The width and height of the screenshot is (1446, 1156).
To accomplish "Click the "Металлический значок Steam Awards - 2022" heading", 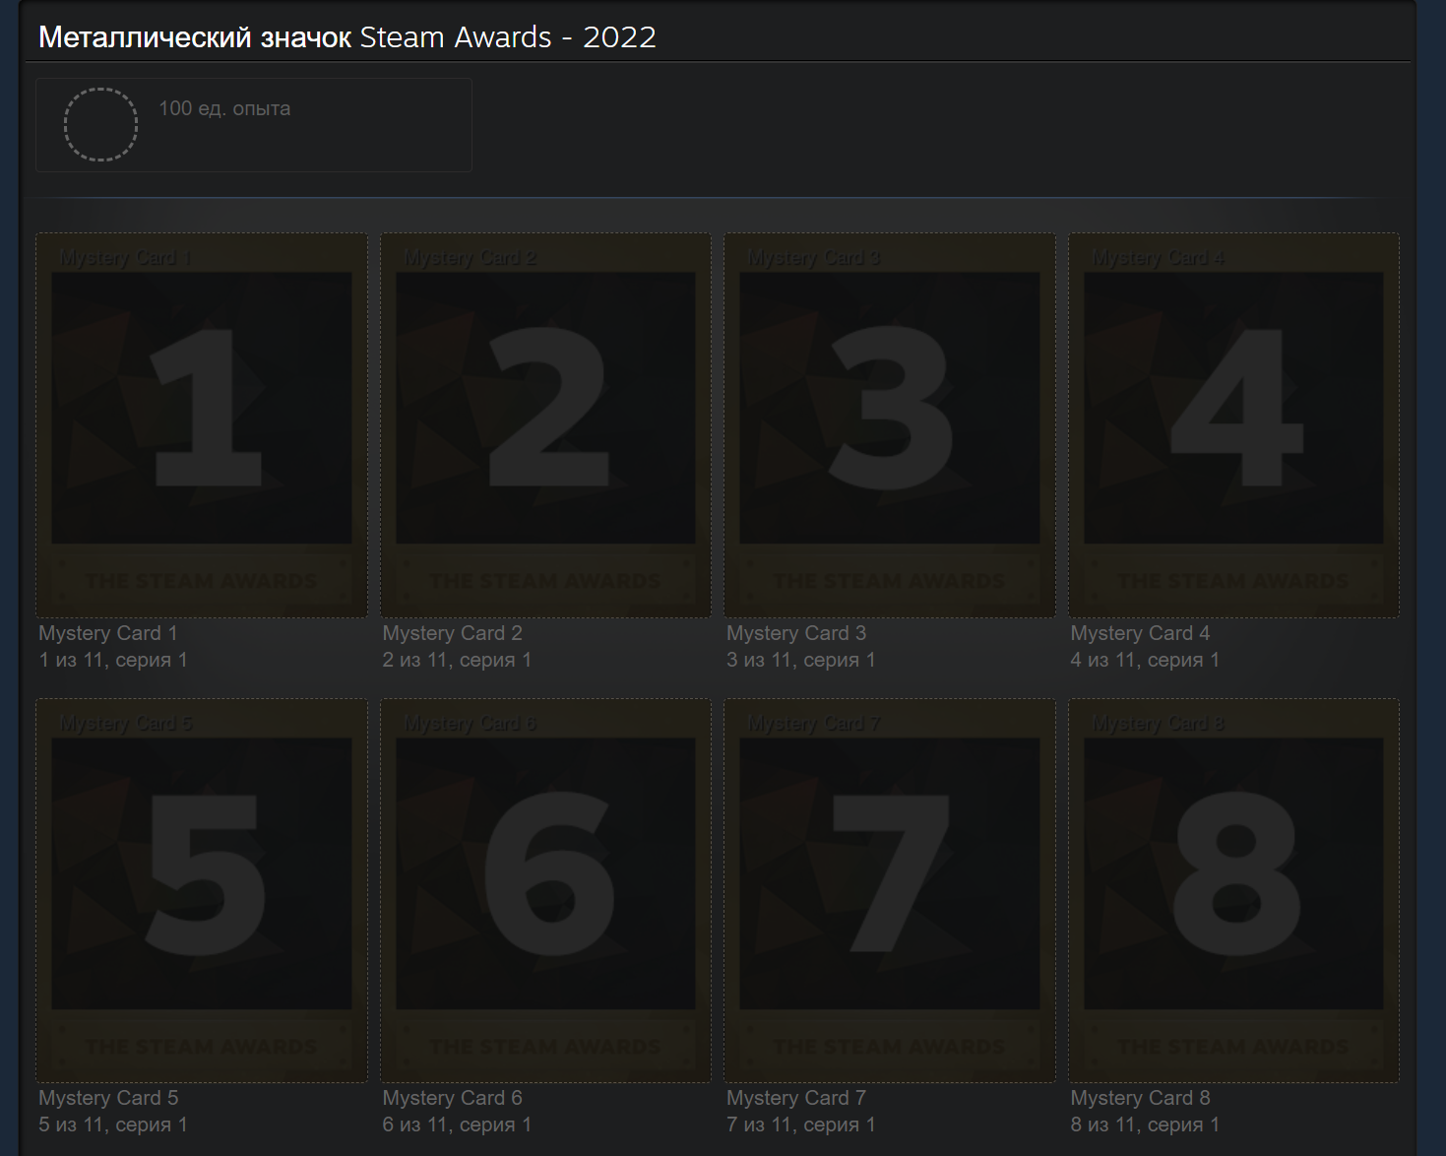I will tap(347, 37).
